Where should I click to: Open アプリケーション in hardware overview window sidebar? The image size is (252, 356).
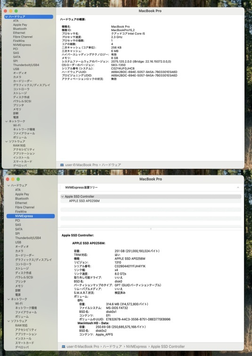24,153
